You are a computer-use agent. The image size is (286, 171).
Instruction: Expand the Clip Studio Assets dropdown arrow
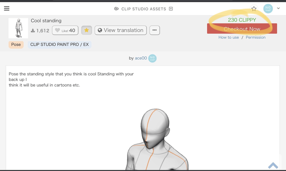[171, 9]
